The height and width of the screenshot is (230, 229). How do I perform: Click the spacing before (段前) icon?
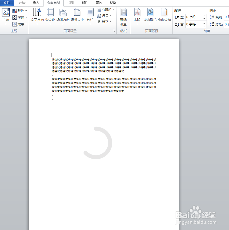coord(212,17)
